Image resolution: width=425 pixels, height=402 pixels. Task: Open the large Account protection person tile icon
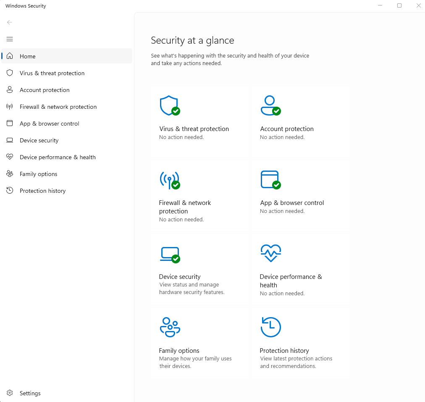click(270, 105)
